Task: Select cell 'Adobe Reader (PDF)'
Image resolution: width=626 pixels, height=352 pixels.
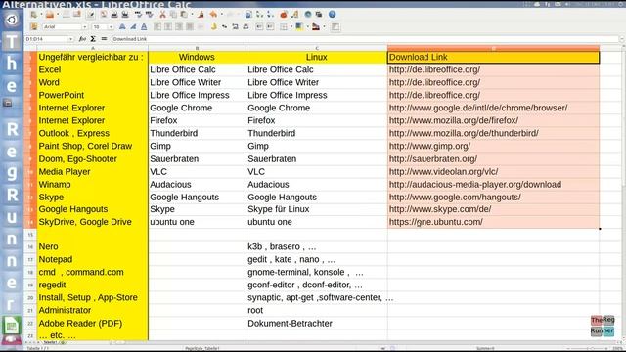Action: point(93,324)
